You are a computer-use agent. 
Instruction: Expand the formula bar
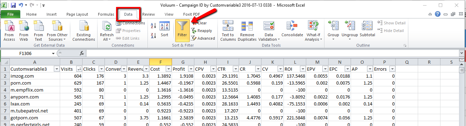pyautogui.click(x=461, y=53)
